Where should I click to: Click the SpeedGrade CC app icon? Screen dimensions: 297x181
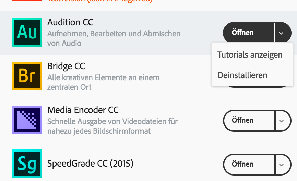[27, 164]
